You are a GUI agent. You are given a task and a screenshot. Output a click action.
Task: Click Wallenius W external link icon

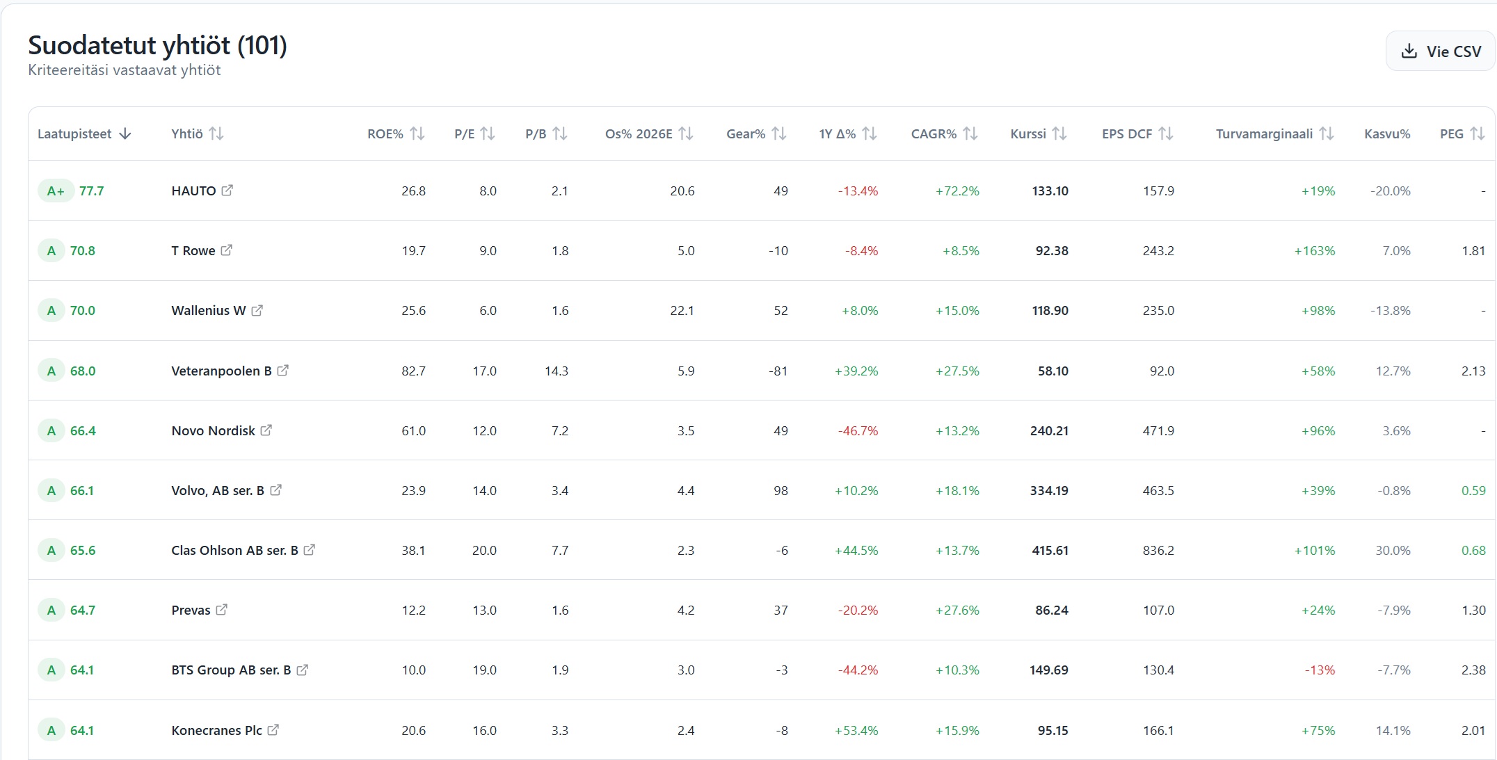click(257, 310)
